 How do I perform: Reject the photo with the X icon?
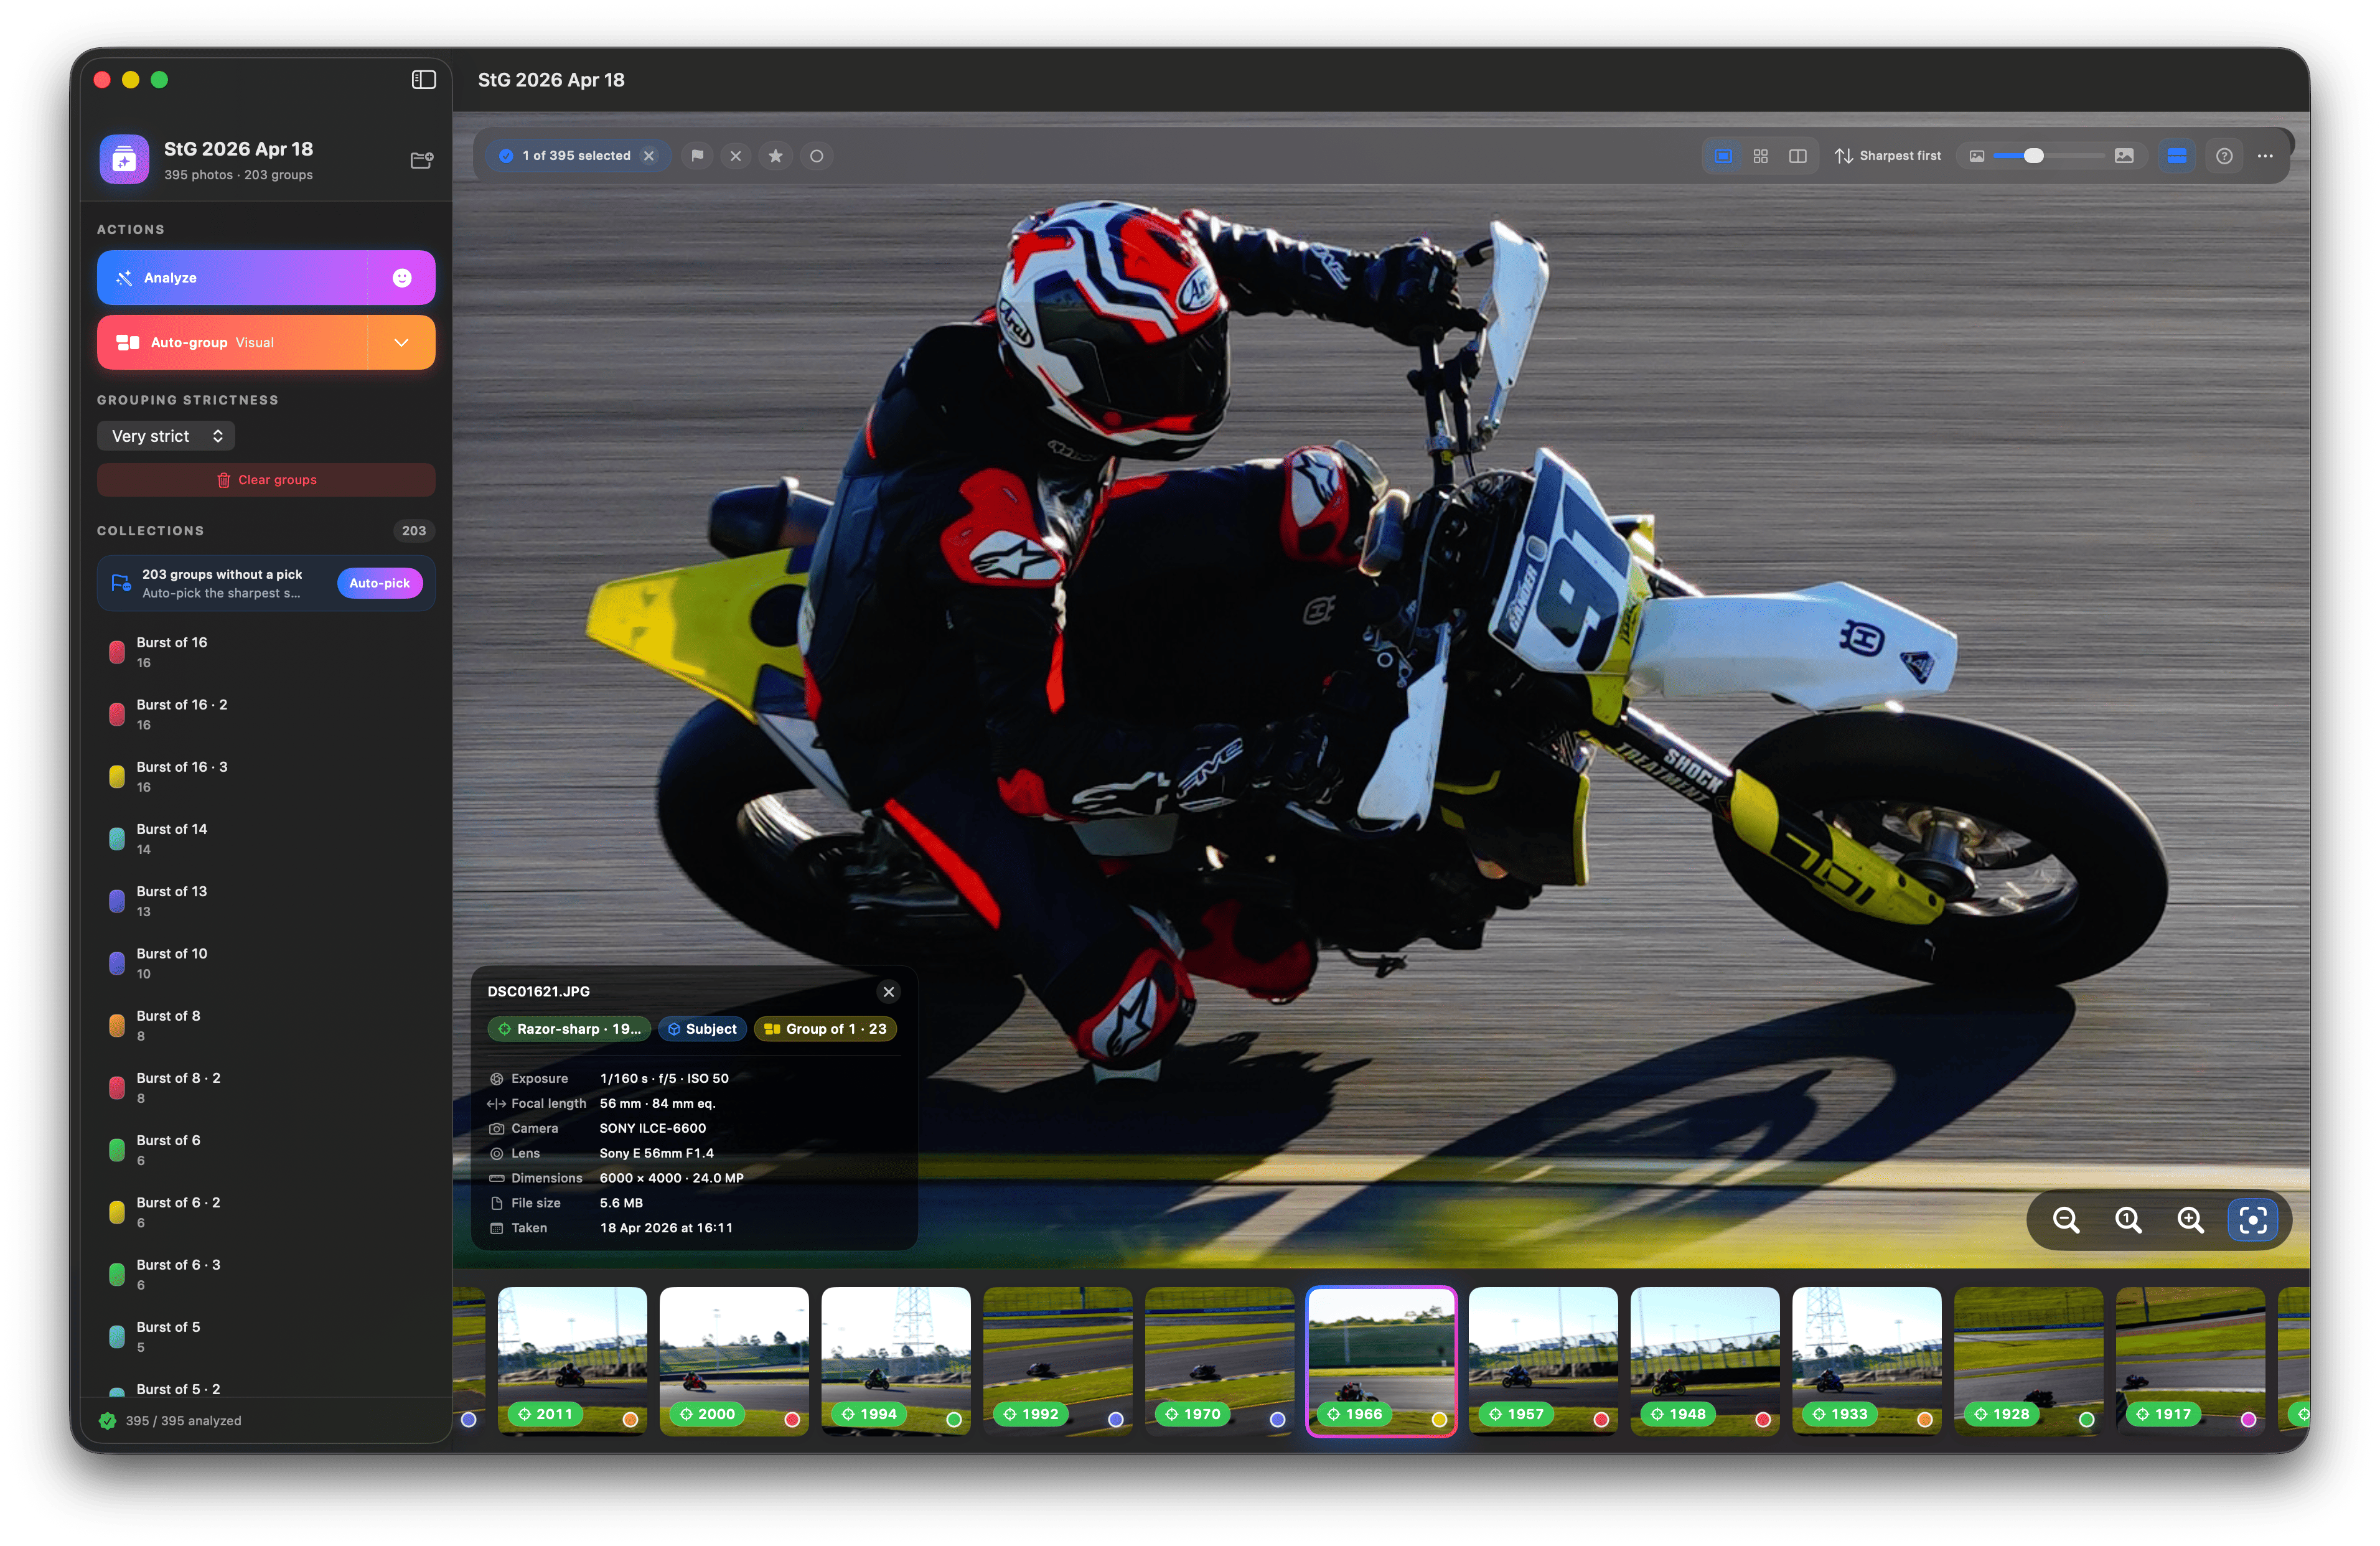(x=736, y=156)
